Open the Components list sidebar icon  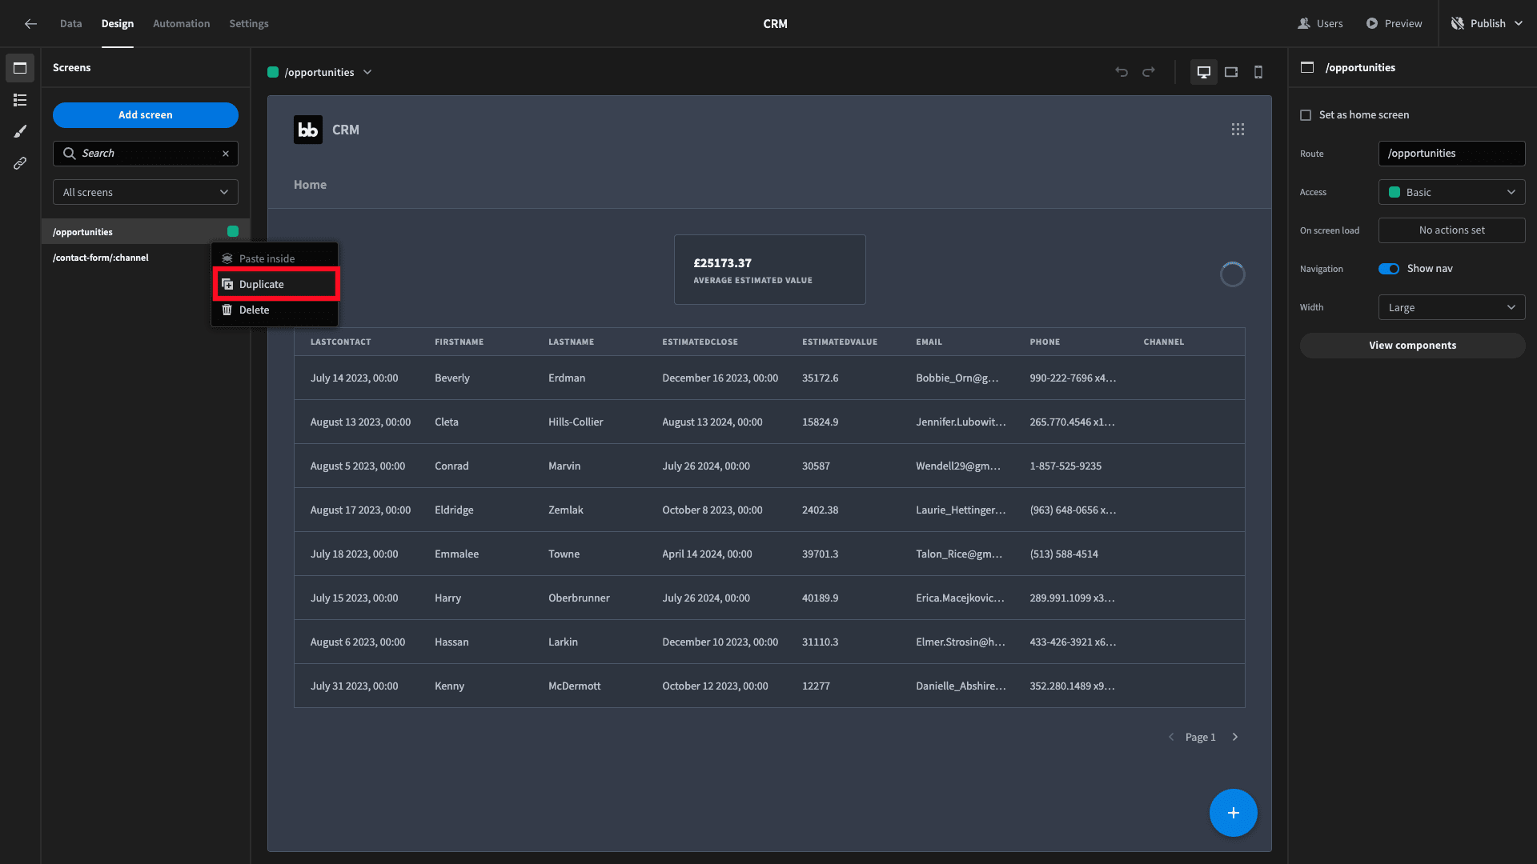20,100
